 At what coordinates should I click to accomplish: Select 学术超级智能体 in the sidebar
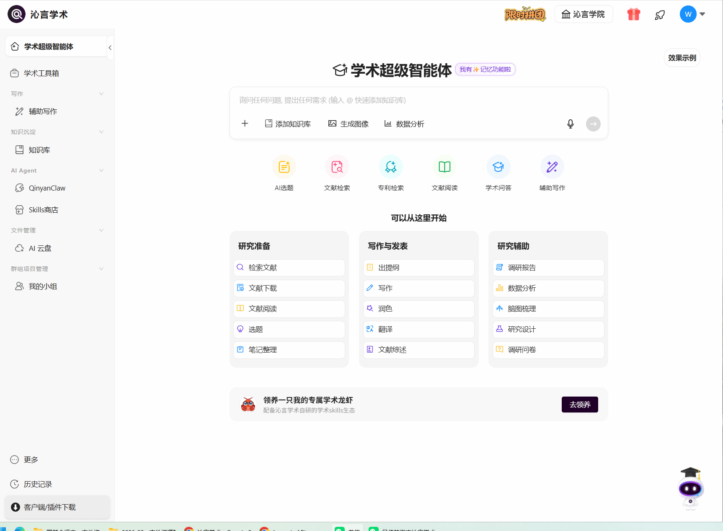[x=56, y=46]
